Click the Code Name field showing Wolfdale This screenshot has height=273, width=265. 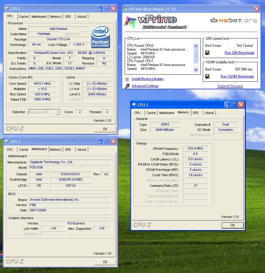(x=44, y=34)
